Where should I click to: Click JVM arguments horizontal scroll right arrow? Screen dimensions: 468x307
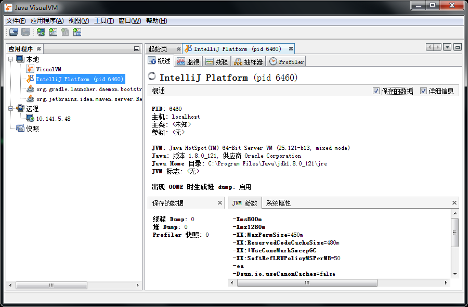coord(446,283)
